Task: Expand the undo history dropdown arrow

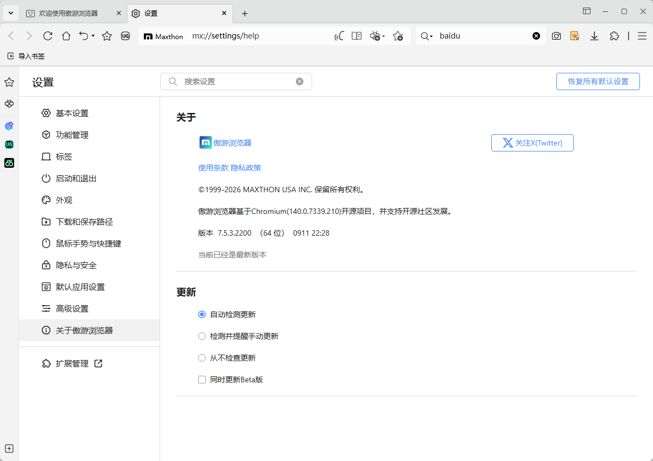Action: coord(93,36)
